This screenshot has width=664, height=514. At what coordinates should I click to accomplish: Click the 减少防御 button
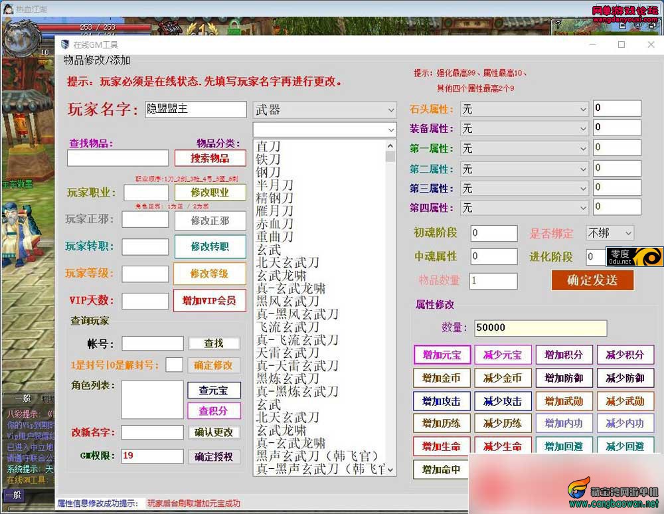pyautogui.click(x=625, y=378)
